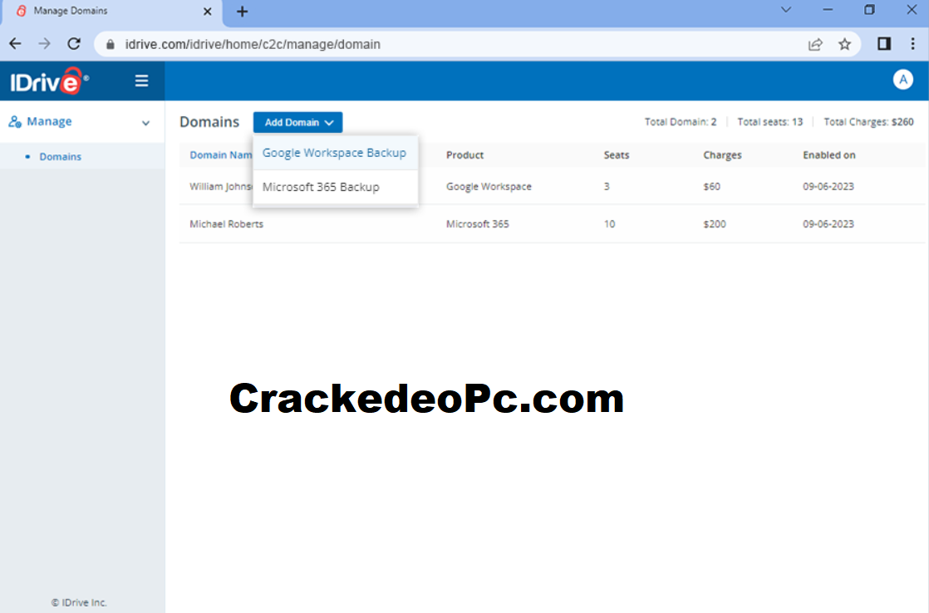
Task: Click Michael Roberts' 09-06-2023 date
Action: coord(828,224)
